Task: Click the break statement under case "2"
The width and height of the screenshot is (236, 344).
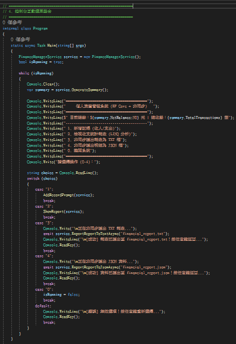Action: coord(49,218)
